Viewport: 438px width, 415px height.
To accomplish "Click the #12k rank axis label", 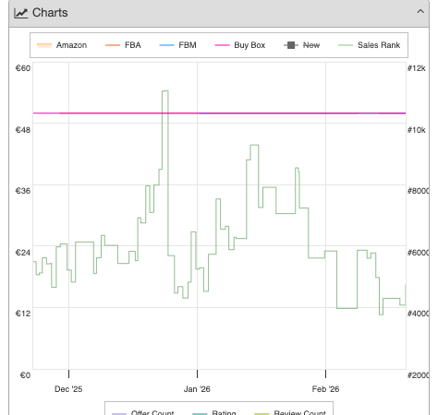I will click(x=417, y=68).
